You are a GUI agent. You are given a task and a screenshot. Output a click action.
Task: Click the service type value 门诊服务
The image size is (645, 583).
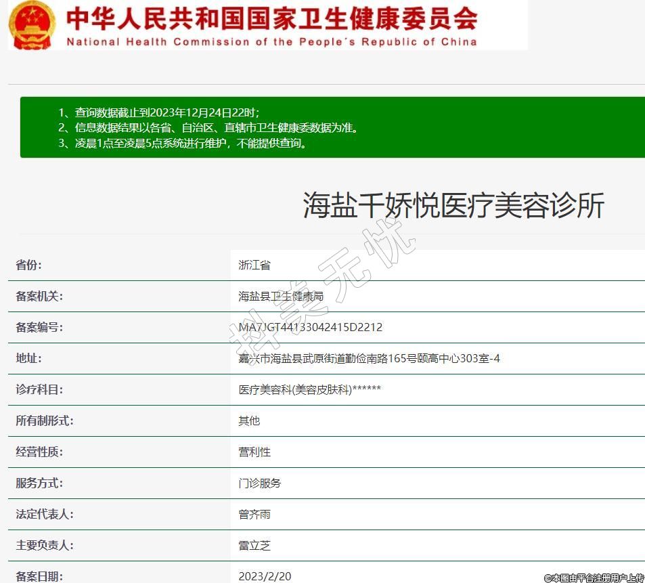[260, 483]
